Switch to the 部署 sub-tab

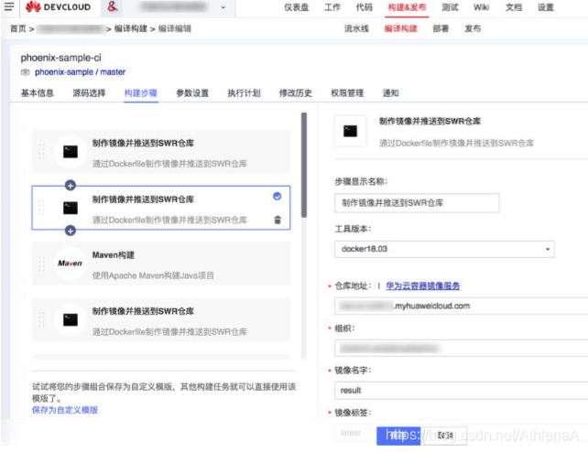click(441, 29)
